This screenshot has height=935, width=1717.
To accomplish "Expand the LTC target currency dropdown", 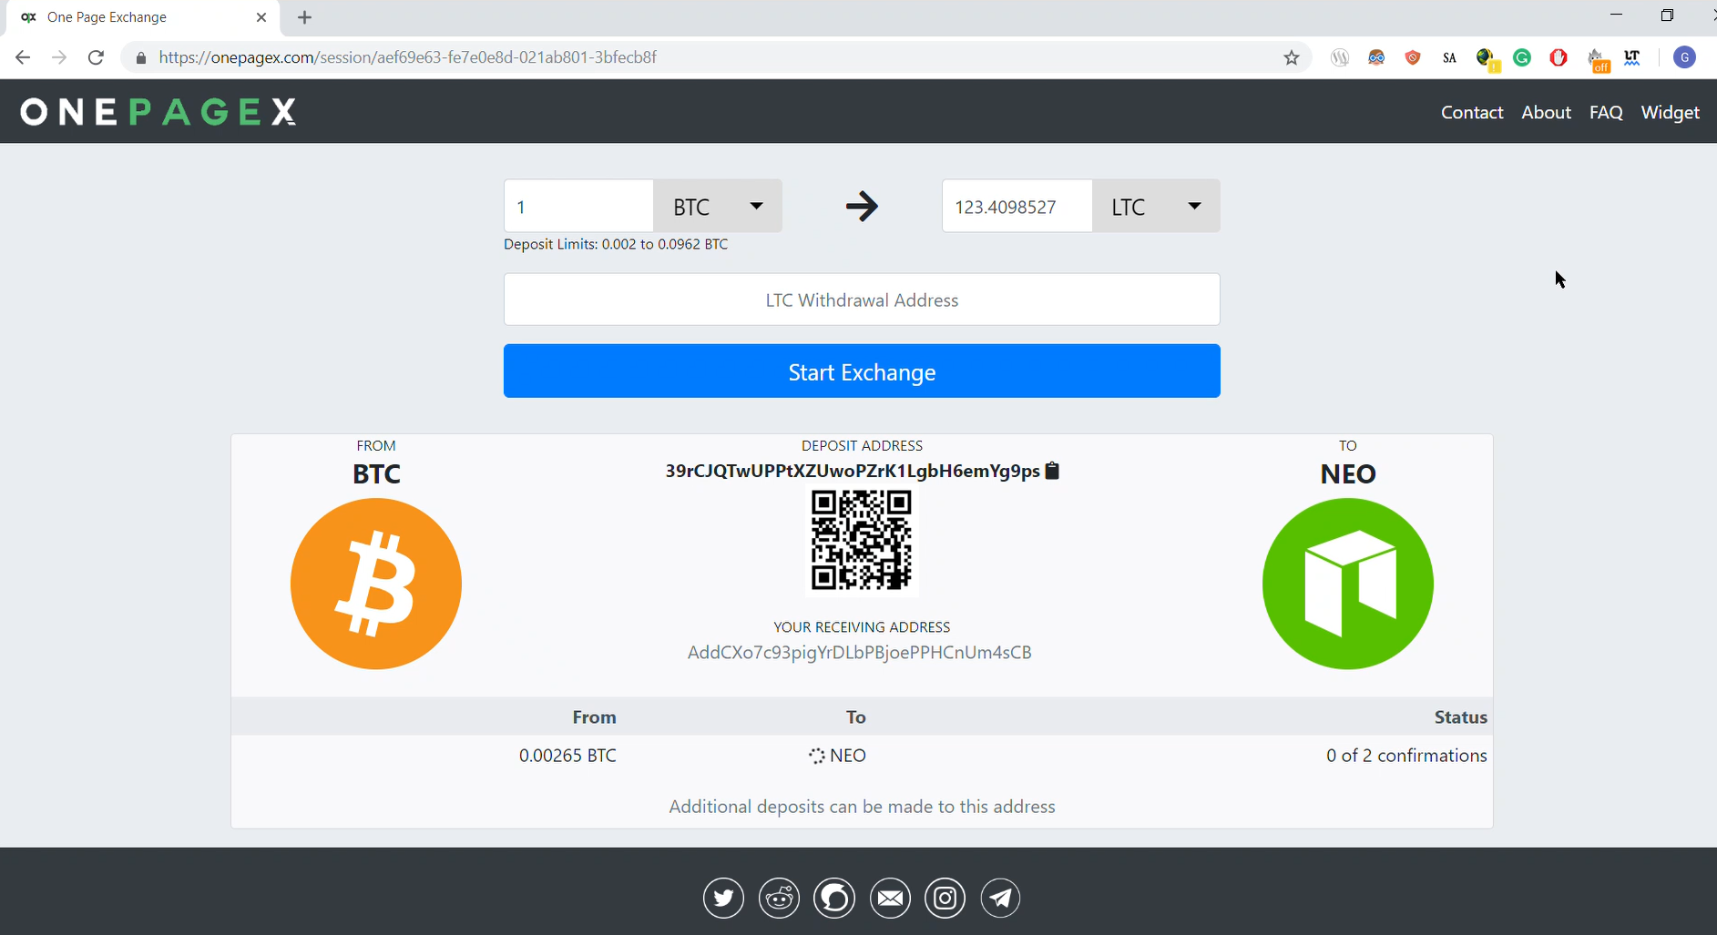I will pyautogui.click(x=1156, y=206).
